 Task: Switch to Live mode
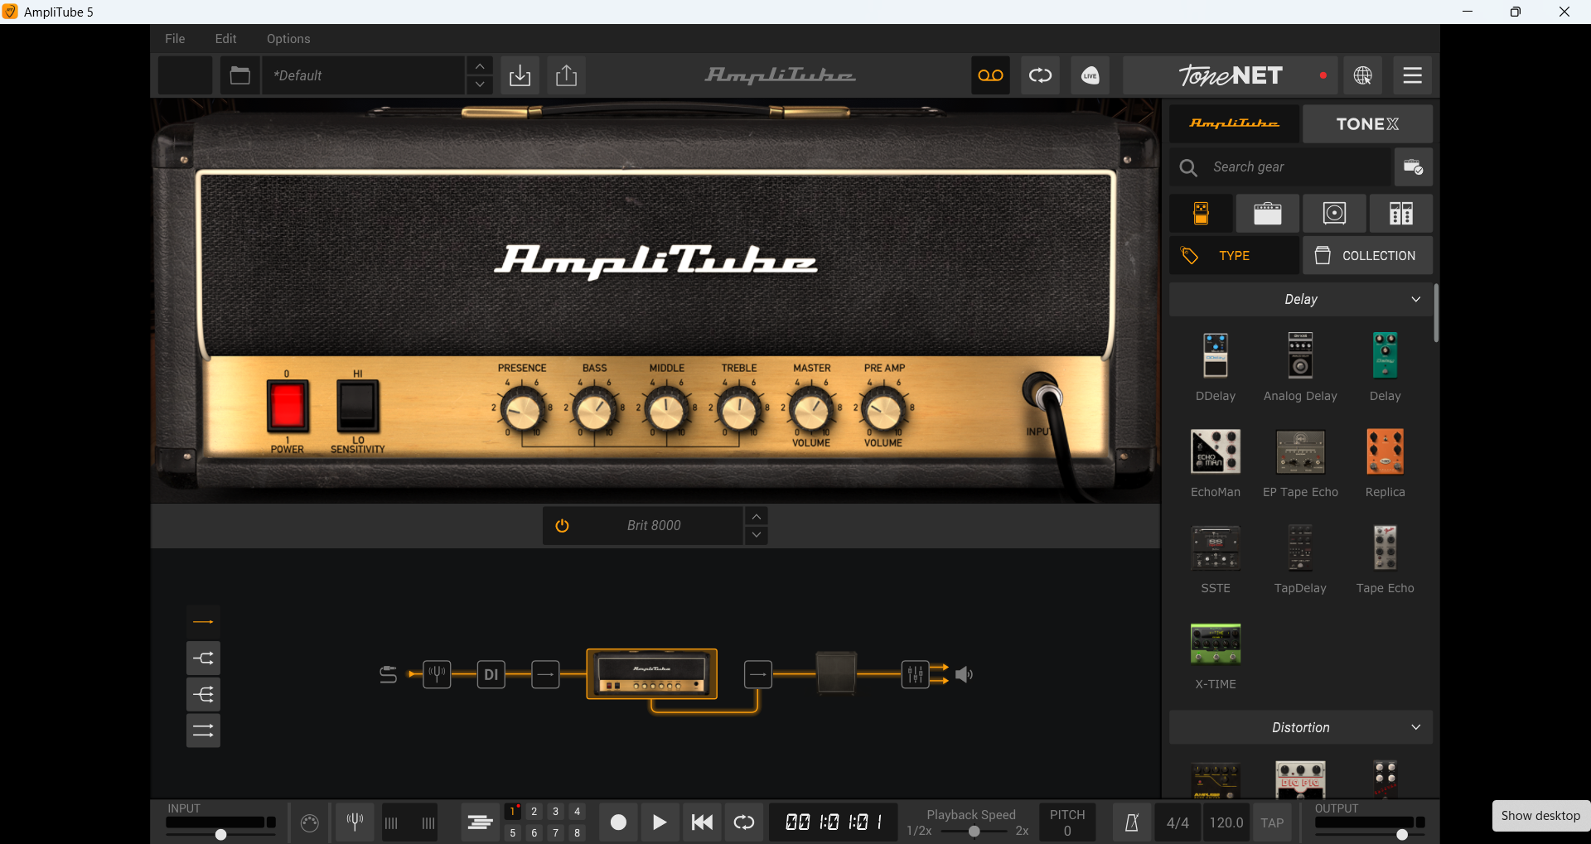coord(1090,75)
